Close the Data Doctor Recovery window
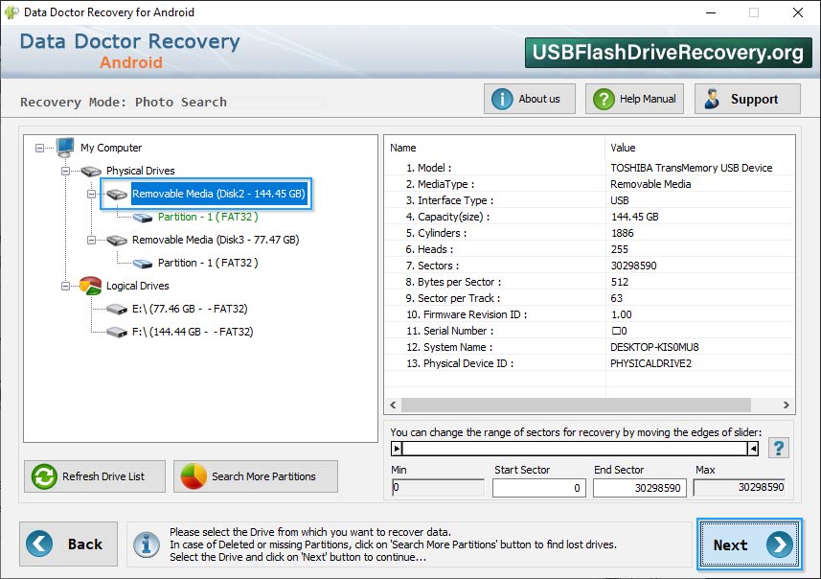This screenshot has width=821, height=579. [797, 12]
